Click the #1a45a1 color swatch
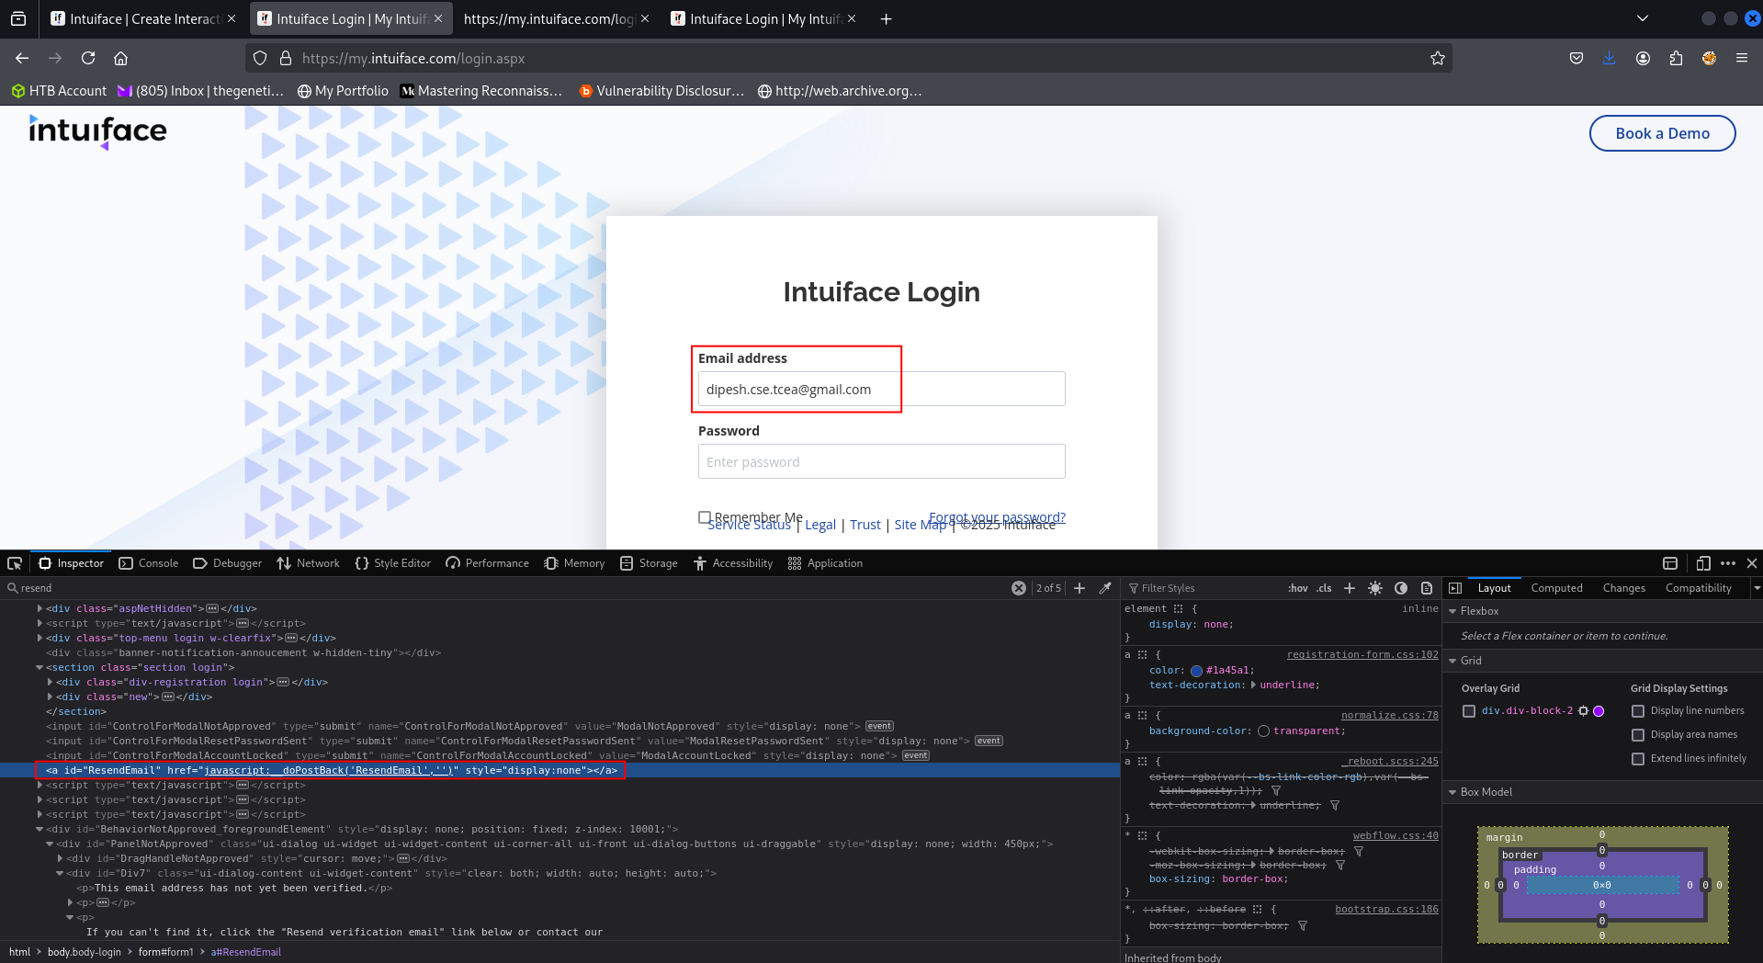 pos(1196,671)
